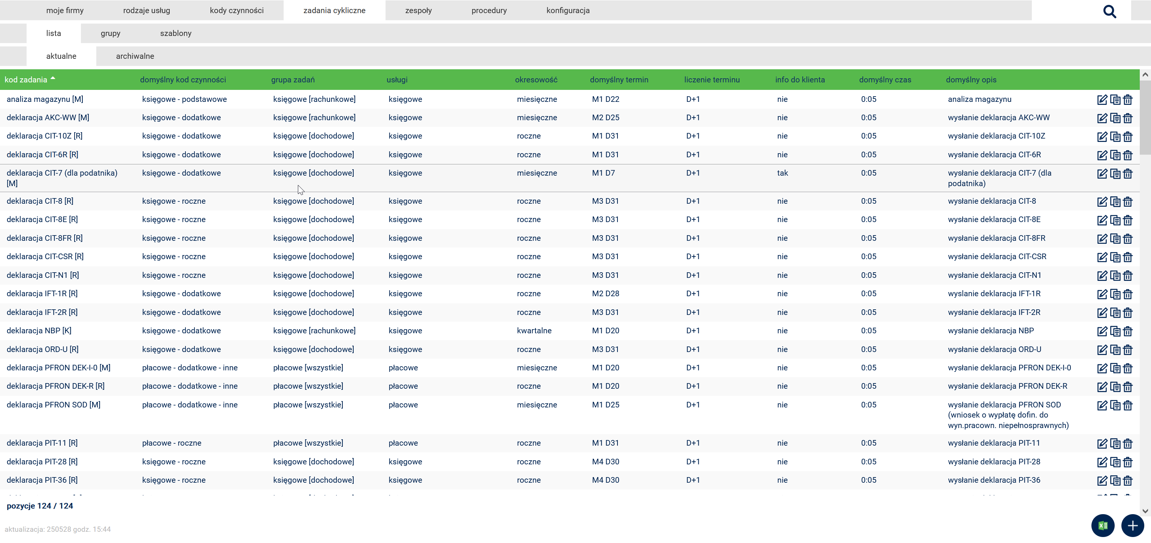Switch to rodzaje usług tab
Image resolution: width=1151 pixels, height=543 pixels.
tap(146, 10)
